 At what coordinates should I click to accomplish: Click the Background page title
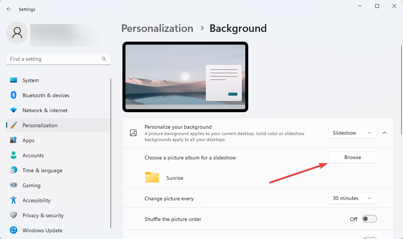coord(238,28)
